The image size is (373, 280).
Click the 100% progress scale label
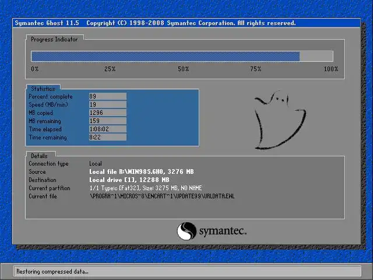[x=331, y=69]
